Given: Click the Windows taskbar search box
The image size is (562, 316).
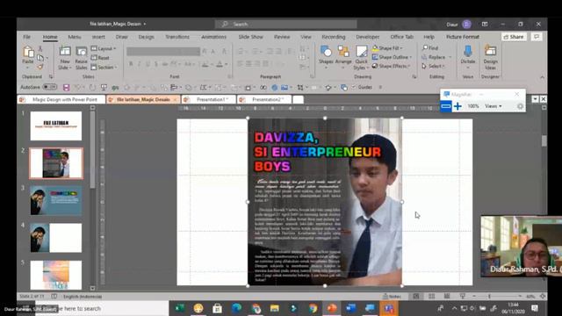Looking at the screenshot, I should coord(103,308).
